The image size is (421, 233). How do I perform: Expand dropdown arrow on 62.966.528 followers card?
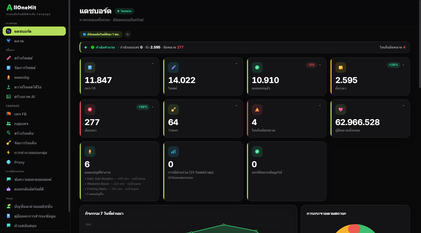click(x=403, y=106)
